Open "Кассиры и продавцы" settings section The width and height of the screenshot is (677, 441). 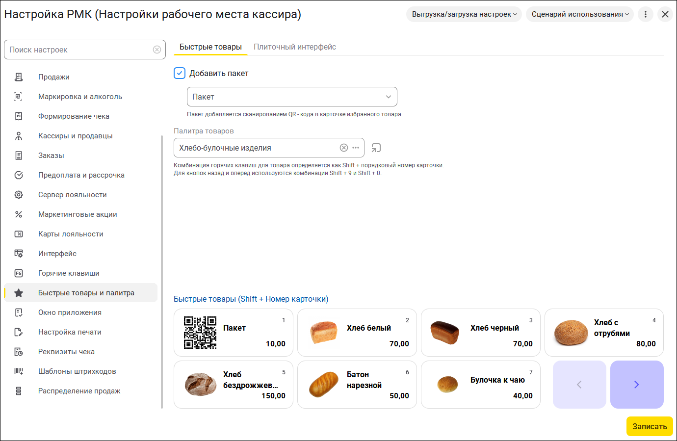click(x=76, y=136)
